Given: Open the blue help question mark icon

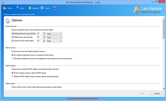Looking at the screenshot, I should [55, 8].
